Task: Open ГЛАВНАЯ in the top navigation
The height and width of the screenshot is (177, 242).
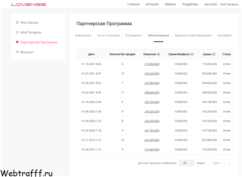Action: point(133,4)
